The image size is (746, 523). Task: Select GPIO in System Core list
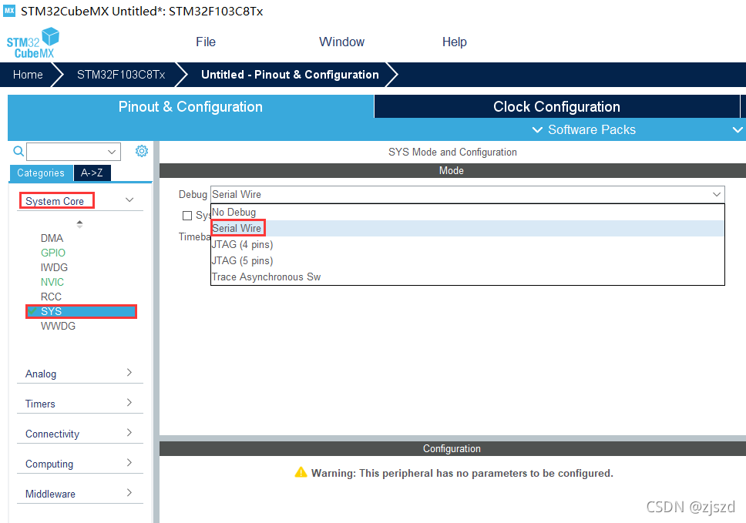(x=53, y=253)
